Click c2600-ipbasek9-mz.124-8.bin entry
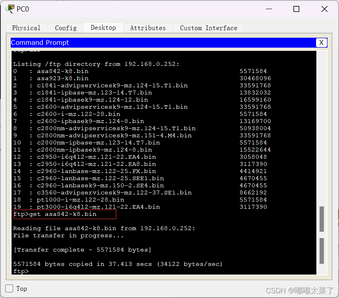This screenshot has width=339, height=298. pos(91,121)
